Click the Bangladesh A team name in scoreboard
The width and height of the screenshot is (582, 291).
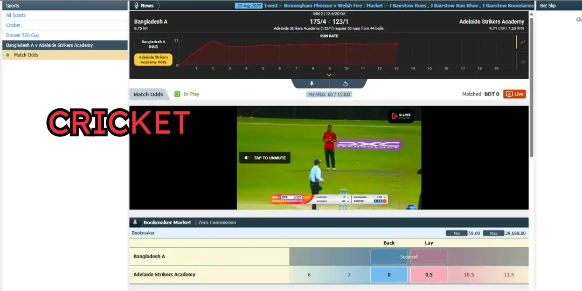[151, 22]
